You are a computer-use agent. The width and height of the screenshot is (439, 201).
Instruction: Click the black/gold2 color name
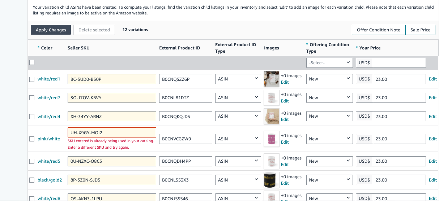coord(50,180)
